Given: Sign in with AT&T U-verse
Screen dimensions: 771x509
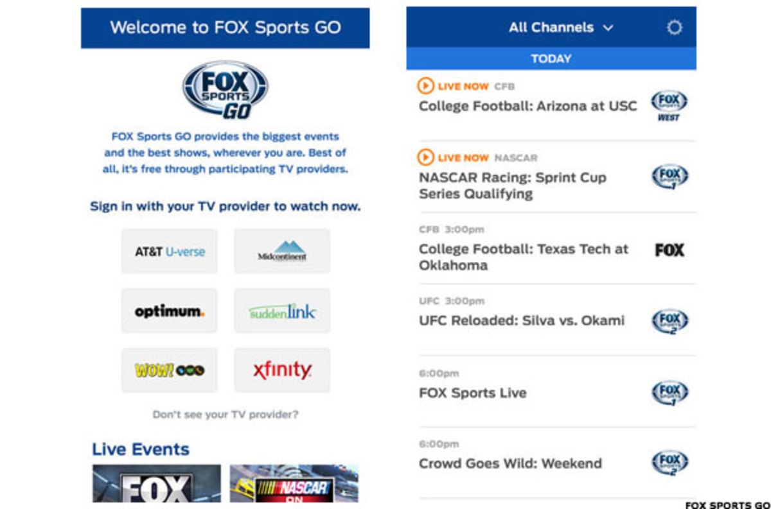Looking at the screenshot, I should [x=170, y=252].
